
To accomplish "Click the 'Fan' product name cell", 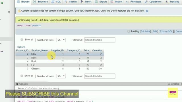I will [x=33, y=65].
